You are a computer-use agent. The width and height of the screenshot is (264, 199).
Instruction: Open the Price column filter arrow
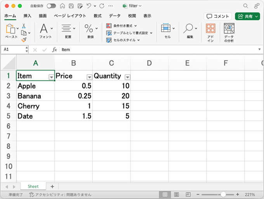(x=89, y=77)
